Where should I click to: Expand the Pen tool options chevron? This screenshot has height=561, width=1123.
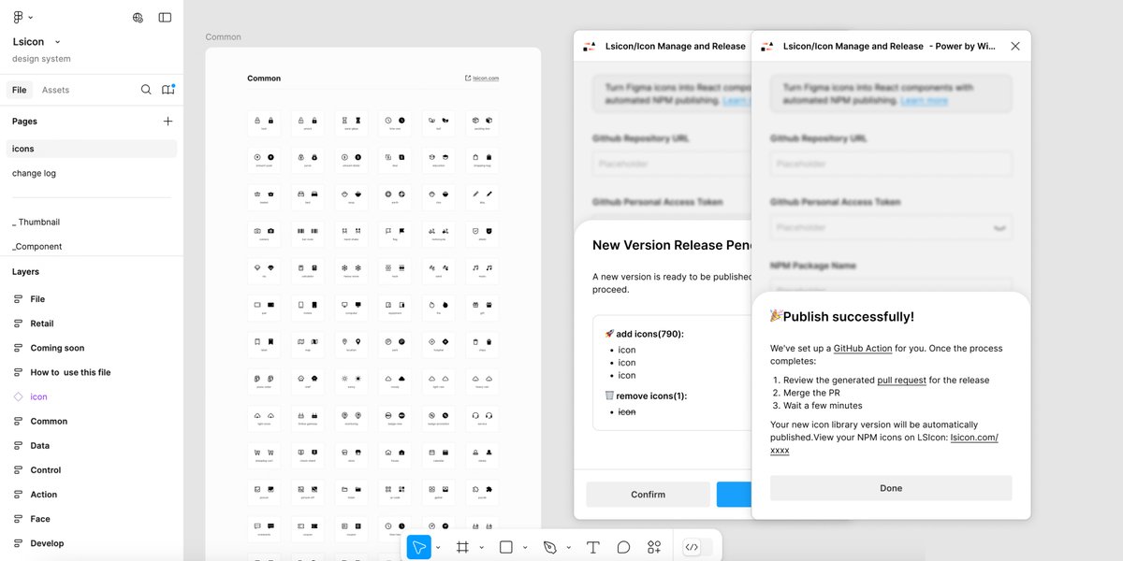point(569,548)
